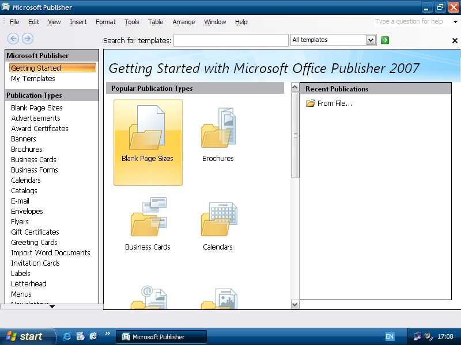
Task: Open the Table menu
Action: 156,22
